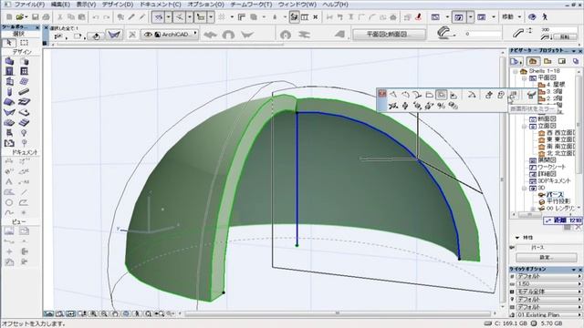Screen dimensions: 584x328
Task: Collapse the 立面図 tree node
Action: coord(525,127)
